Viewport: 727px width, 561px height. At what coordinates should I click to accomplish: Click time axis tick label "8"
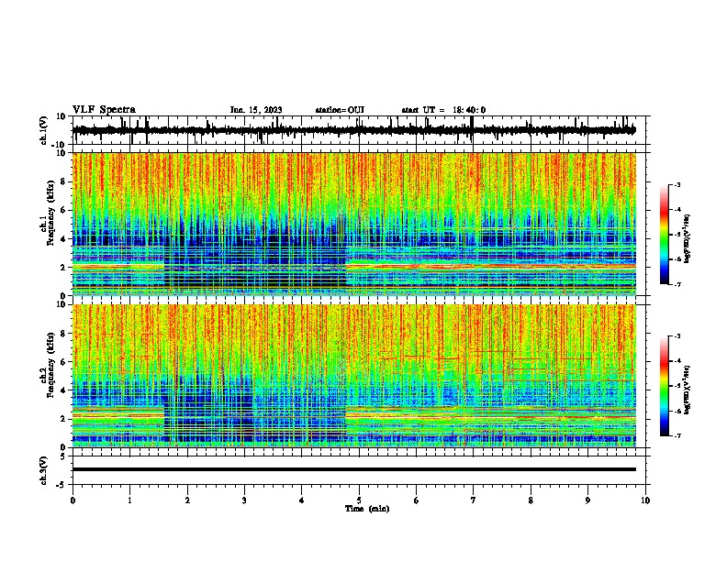[x=531, y=500]
